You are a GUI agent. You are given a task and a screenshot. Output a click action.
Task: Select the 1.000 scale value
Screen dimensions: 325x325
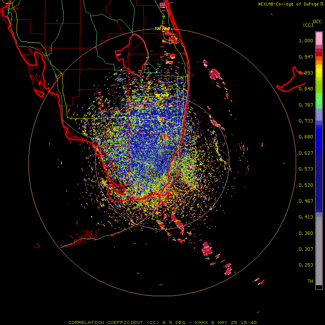coord(306,40)
